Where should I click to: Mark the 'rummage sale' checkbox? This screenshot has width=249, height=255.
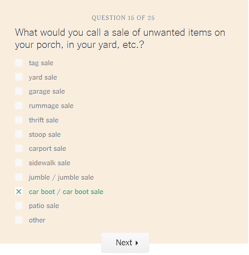pyautogui.click(x=19, y=106)
